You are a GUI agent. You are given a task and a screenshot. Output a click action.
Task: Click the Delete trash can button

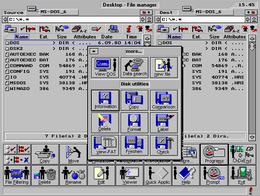click(45, 176)
